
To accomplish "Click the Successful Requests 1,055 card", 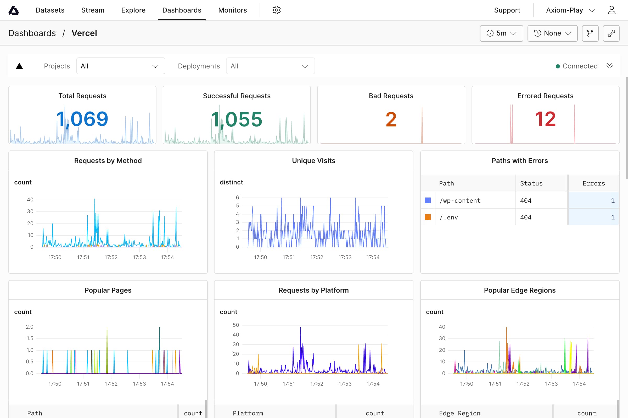I will (x=237, y=115).
